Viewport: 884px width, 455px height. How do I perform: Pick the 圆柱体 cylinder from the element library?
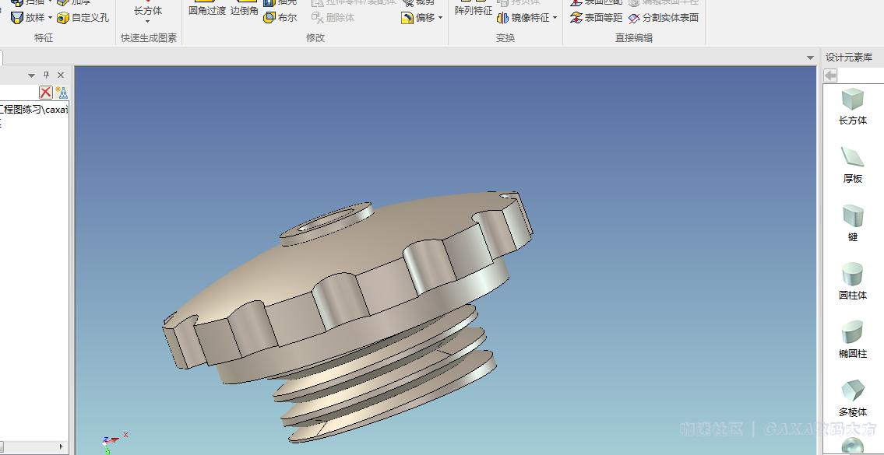[x=852, y=281]
